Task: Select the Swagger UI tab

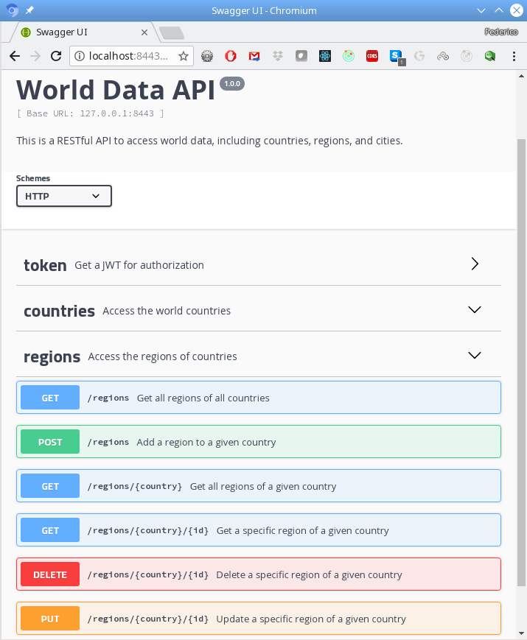Action: pyautogui.click(x=84, y=32)
